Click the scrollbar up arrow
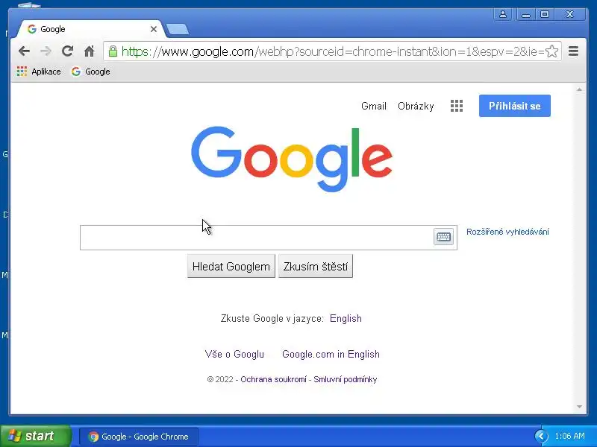Screen dimensions: 597x447 (580, 89)
